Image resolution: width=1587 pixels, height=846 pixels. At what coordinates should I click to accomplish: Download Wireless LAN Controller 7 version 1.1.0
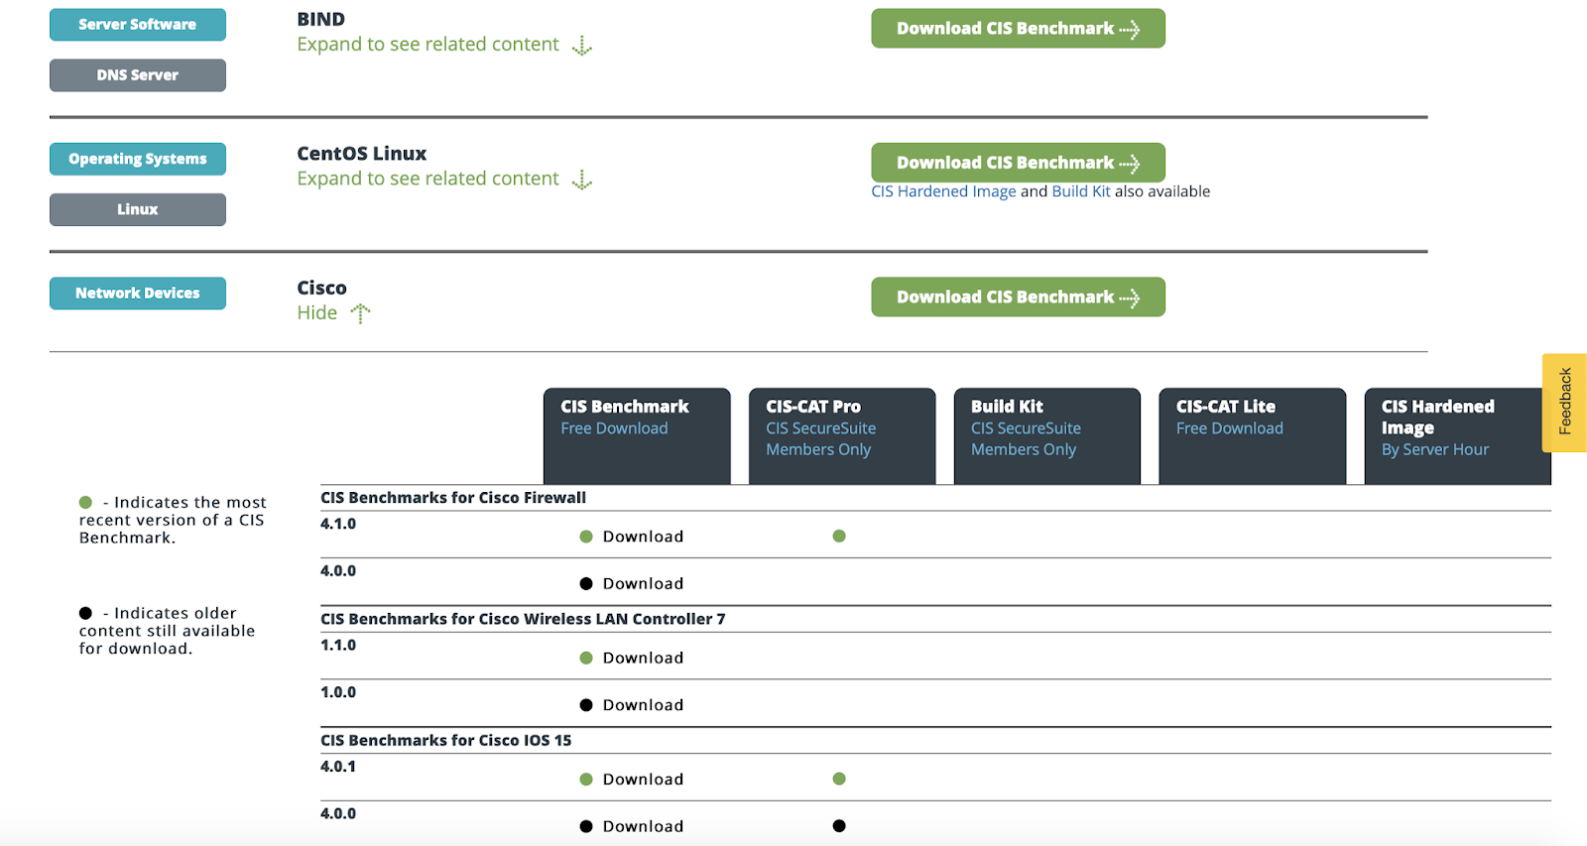[x=643, y=658]
